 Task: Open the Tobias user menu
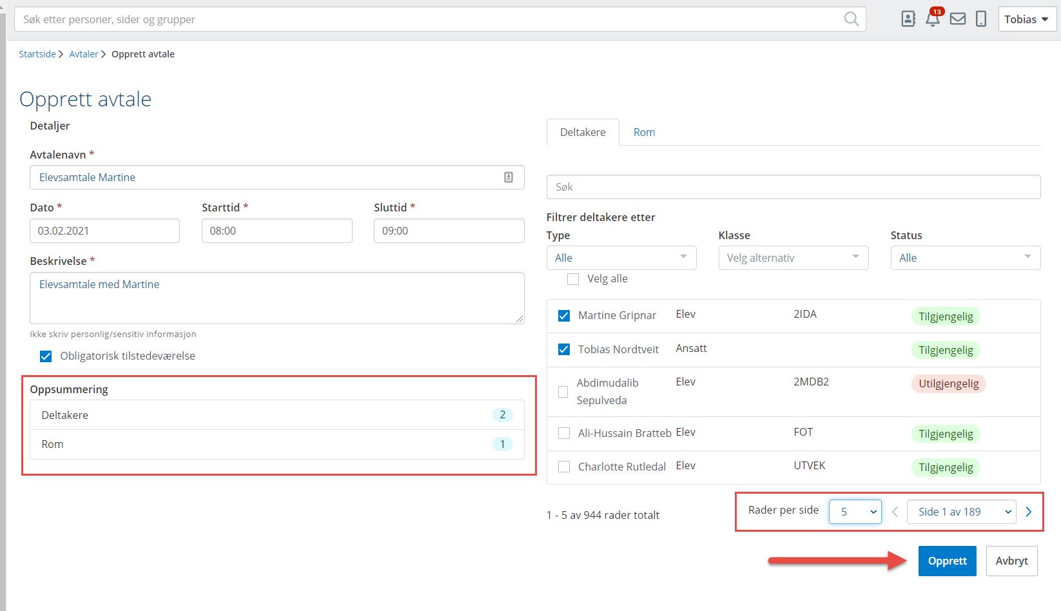(1027, 19)
